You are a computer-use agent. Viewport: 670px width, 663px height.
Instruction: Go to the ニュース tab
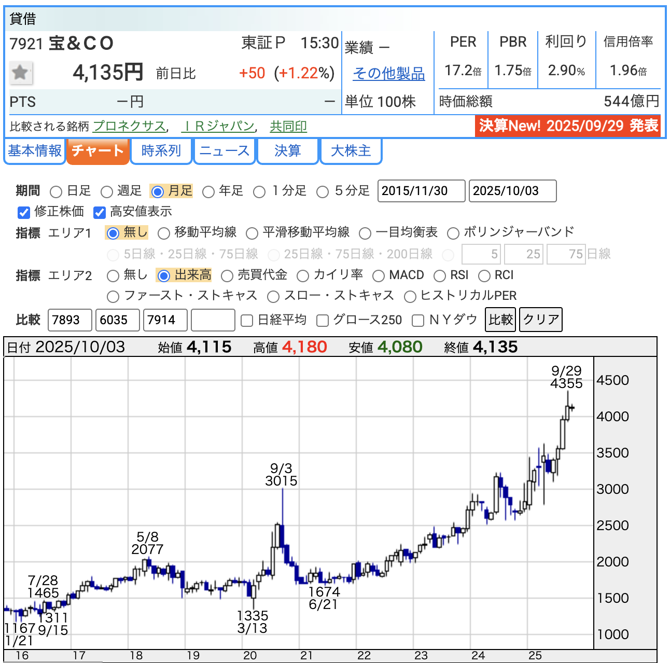[224, 151]
